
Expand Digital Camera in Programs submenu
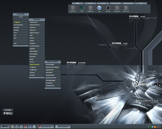coord(37,33)
